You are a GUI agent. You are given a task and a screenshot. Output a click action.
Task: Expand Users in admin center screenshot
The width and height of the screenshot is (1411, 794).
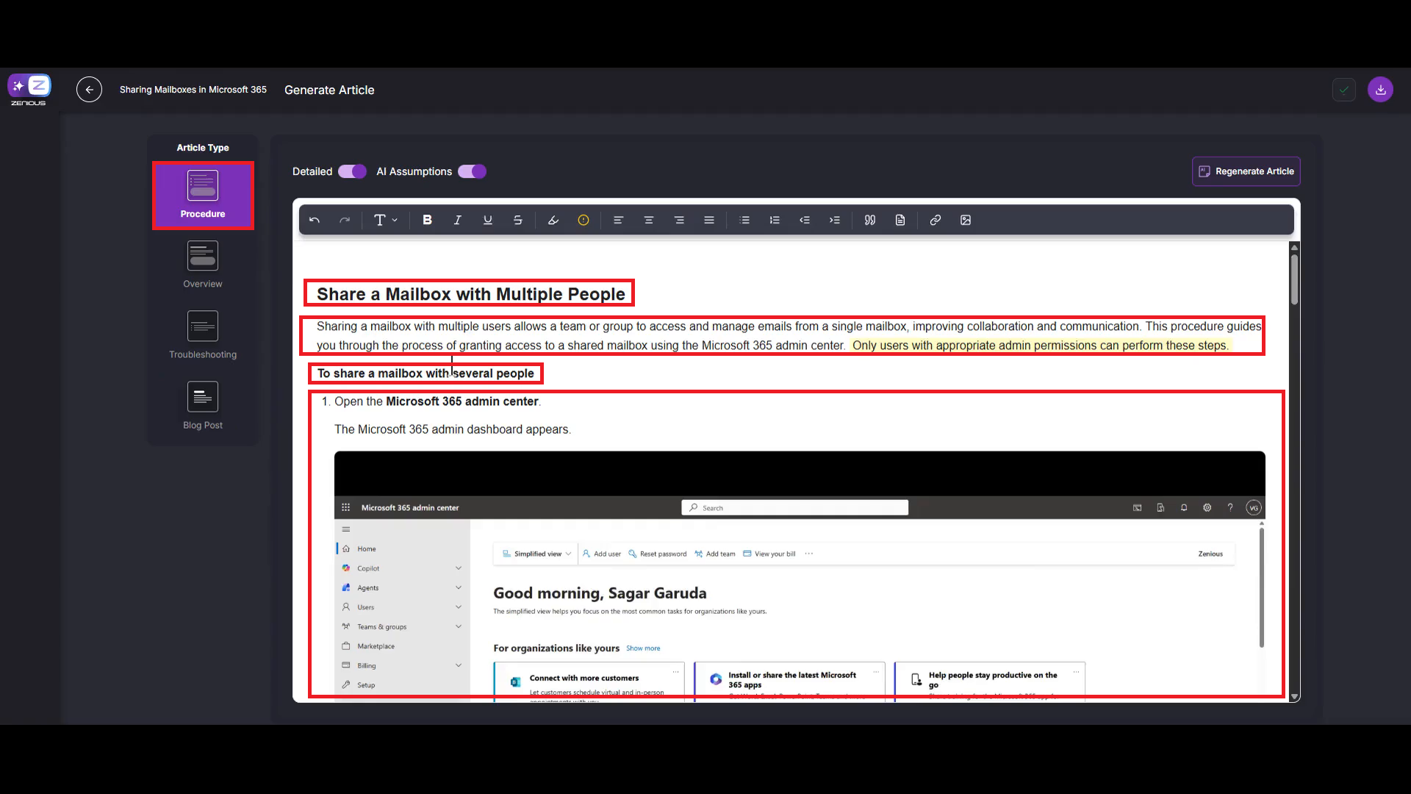[458, 607]
